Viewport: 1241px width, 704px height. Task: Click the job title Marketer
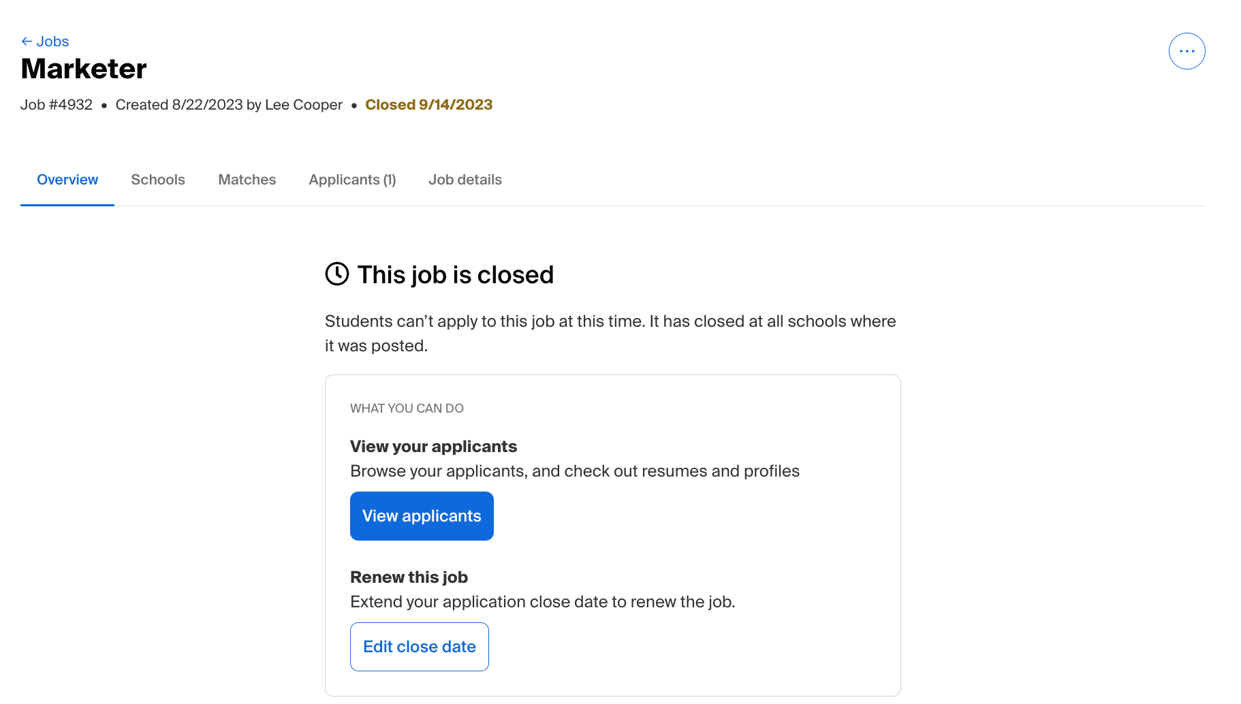[x=83, y=68]
